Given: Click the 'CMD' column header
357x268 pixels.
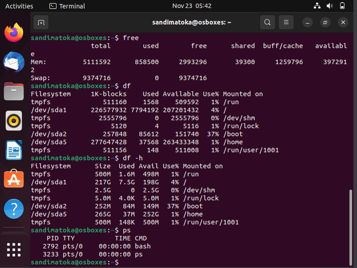Looking at the screenshot, I should point(141,239).
